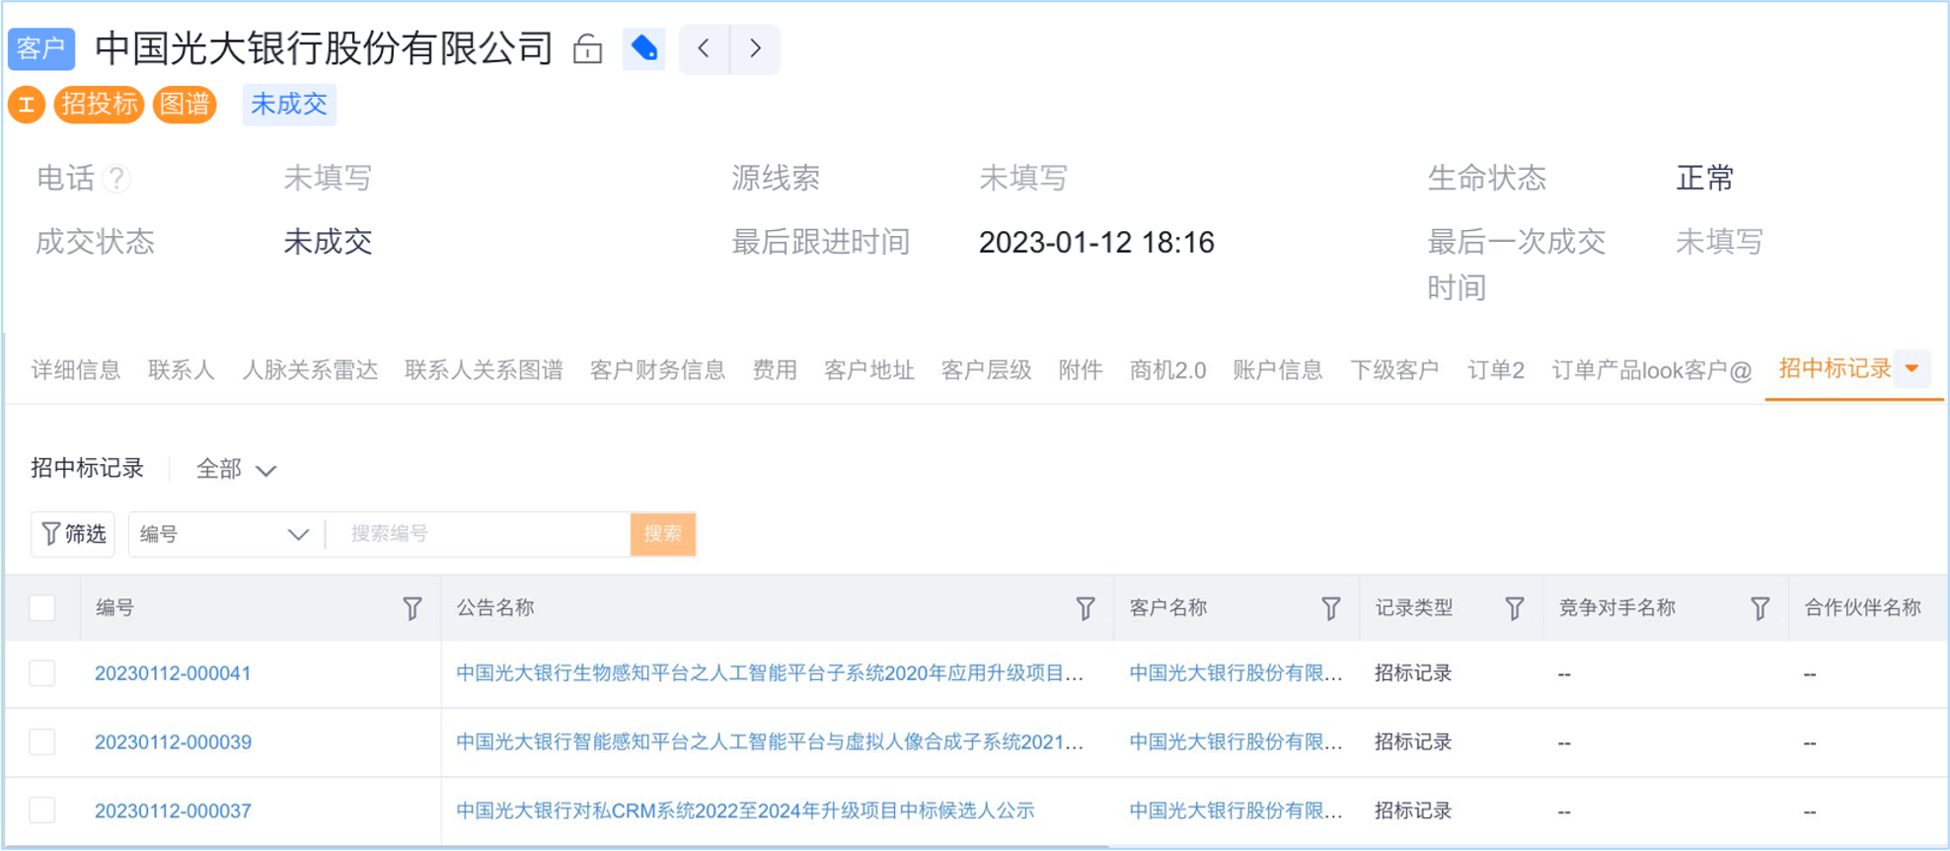Image resolution: width=1950 pixels, height=851 pixels.
Task: Switch to the 附件 tab
Action: (1081, 370)
